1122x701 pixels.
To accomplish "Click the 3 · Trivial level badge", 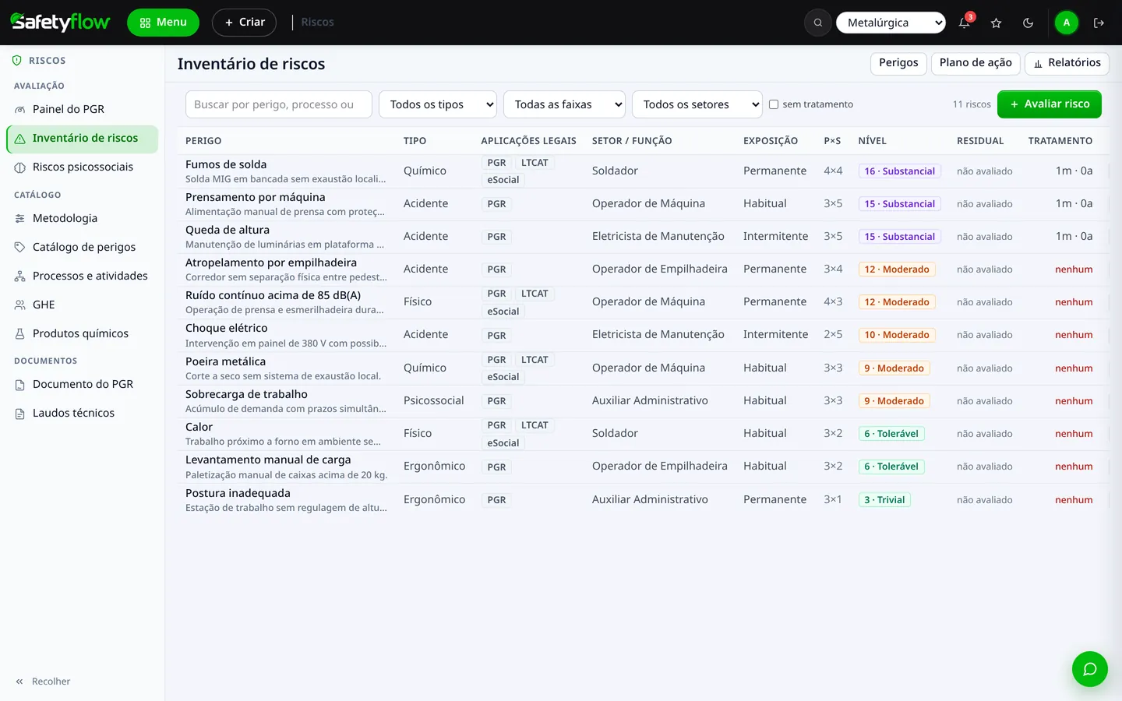I will pyautogui.click(x=884, y=500).
